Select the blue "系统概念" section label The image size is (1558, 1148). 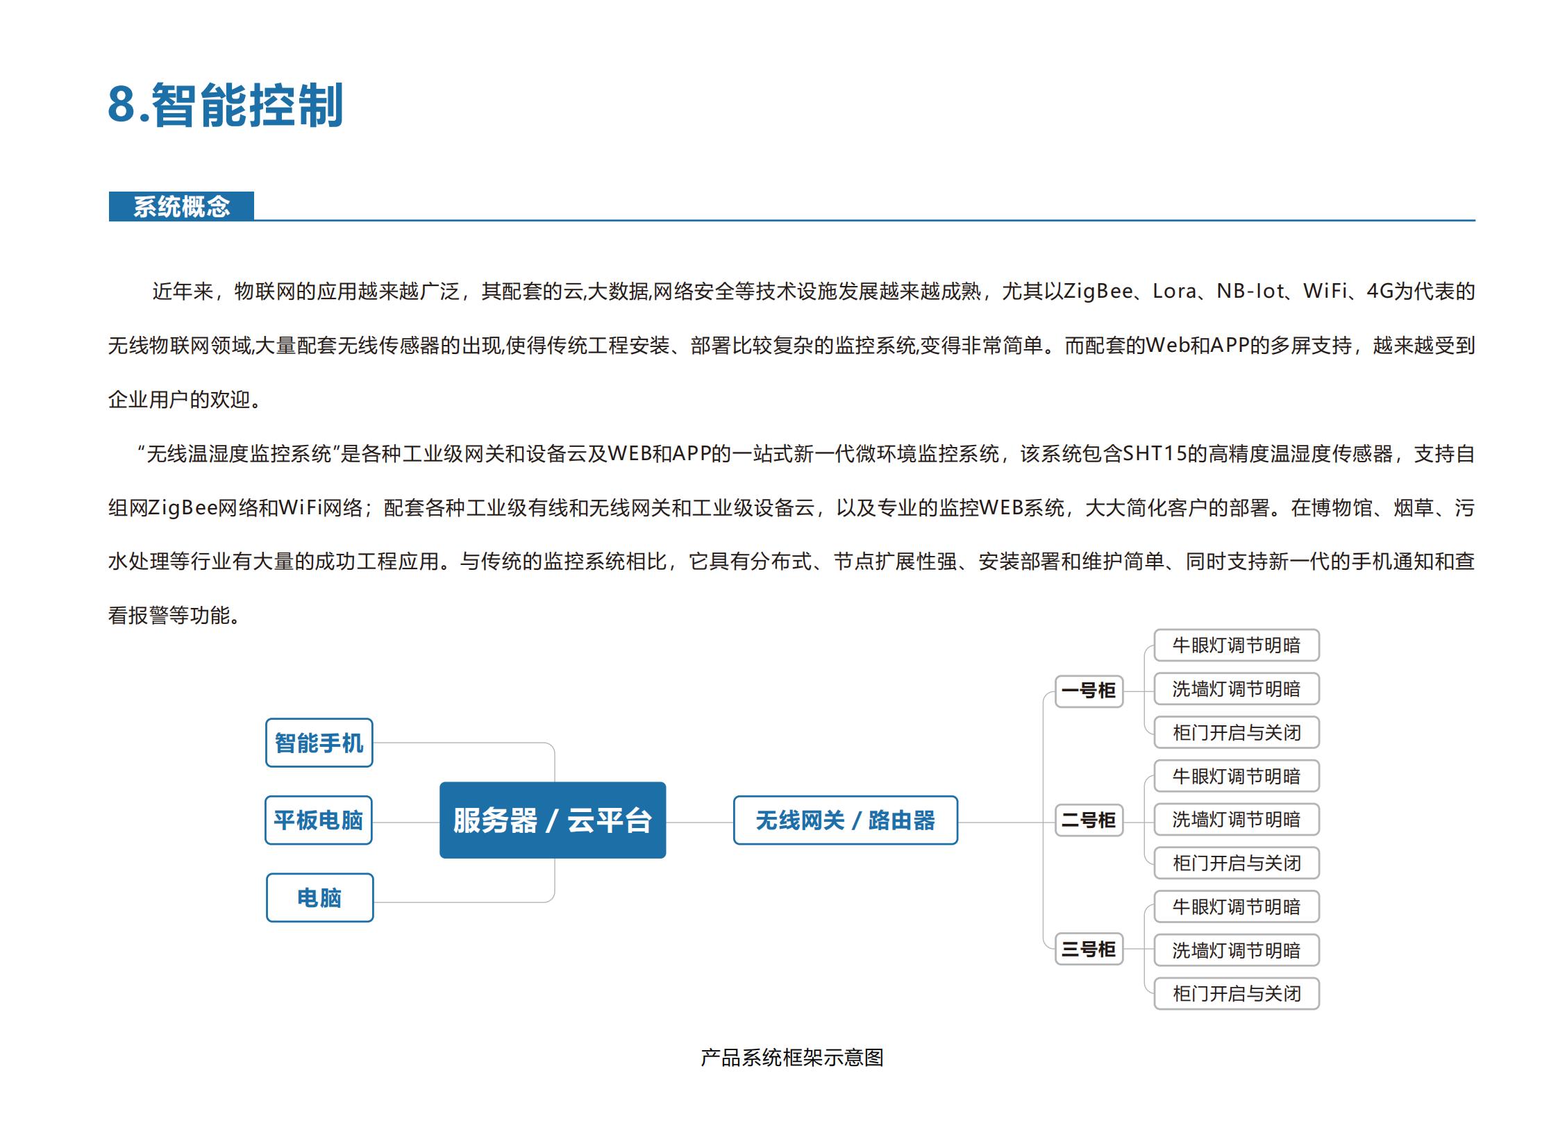(x=181, y=206)
